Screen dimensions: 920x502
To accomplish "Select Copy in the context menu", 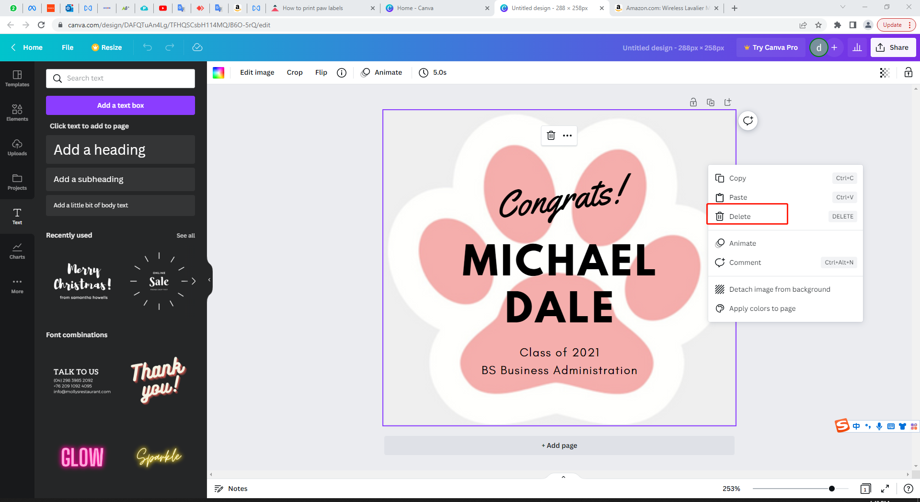I will (x=786, y=178).
